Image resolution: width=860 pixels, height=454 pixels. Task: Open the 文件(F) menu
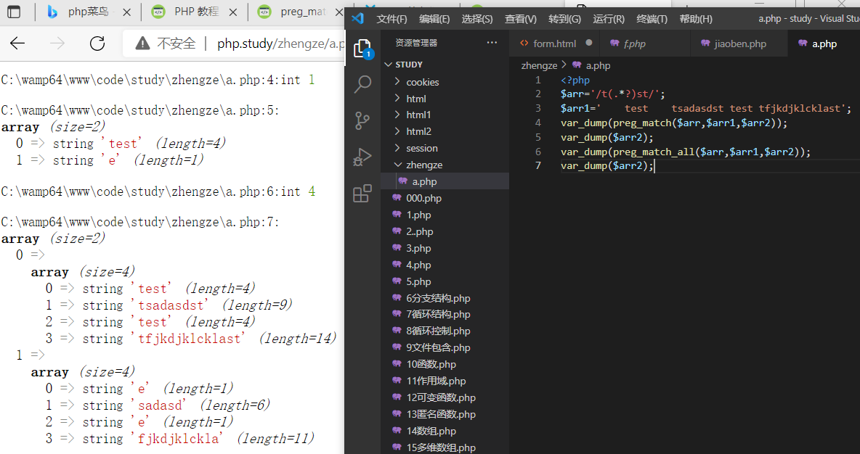click(392, 19)
